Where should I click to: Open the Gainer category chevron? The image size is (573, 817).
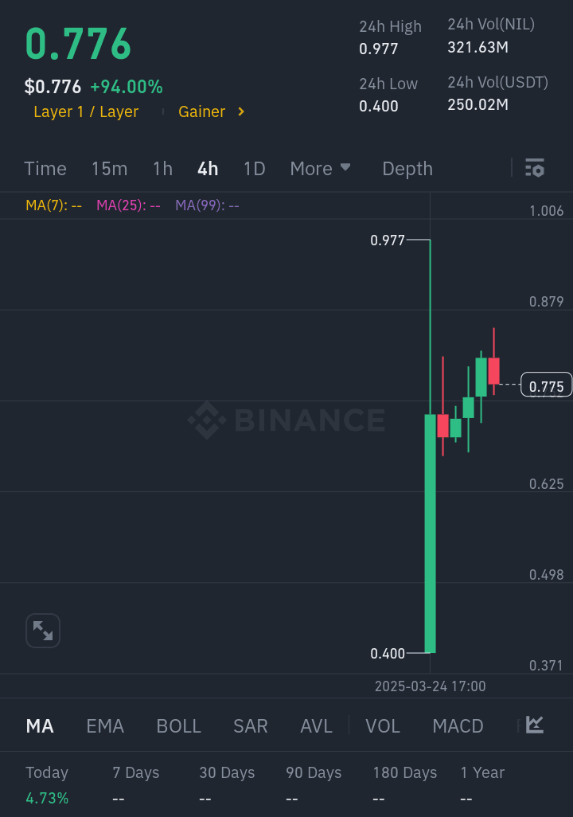point(241,112)
